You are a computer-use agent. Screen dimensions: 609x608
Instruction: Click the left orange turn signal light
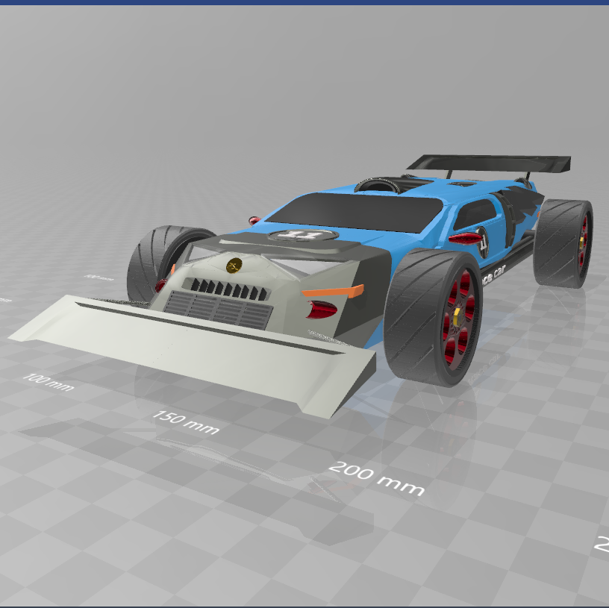(328, 291)
